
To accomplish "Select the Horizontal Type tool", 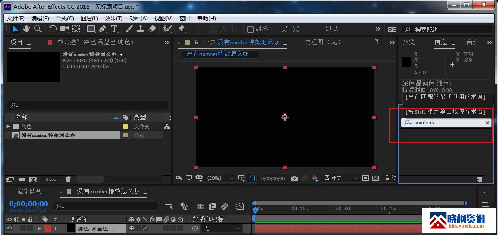I will click(114, 29).
